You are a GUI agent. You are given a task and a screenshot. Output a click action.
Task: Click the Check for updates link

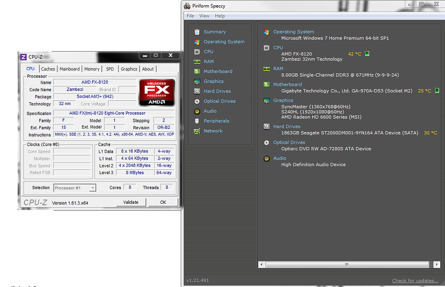tap(415, 280)
